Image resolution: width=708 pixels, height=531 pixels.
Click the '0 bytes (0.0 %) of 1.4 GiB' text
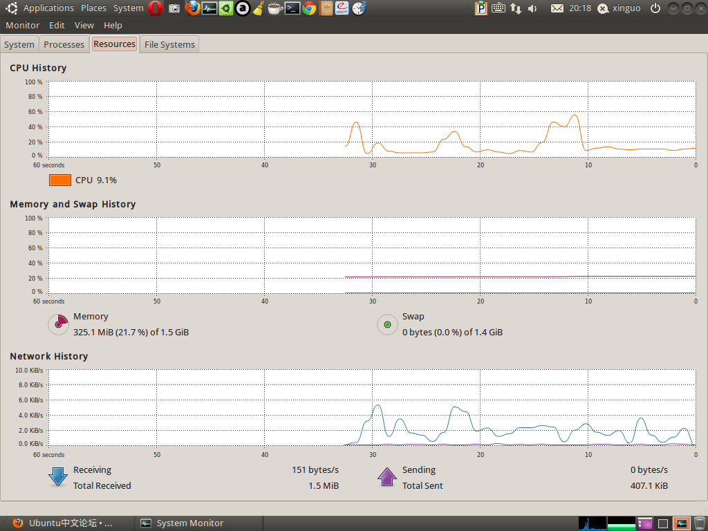[452, 333]
